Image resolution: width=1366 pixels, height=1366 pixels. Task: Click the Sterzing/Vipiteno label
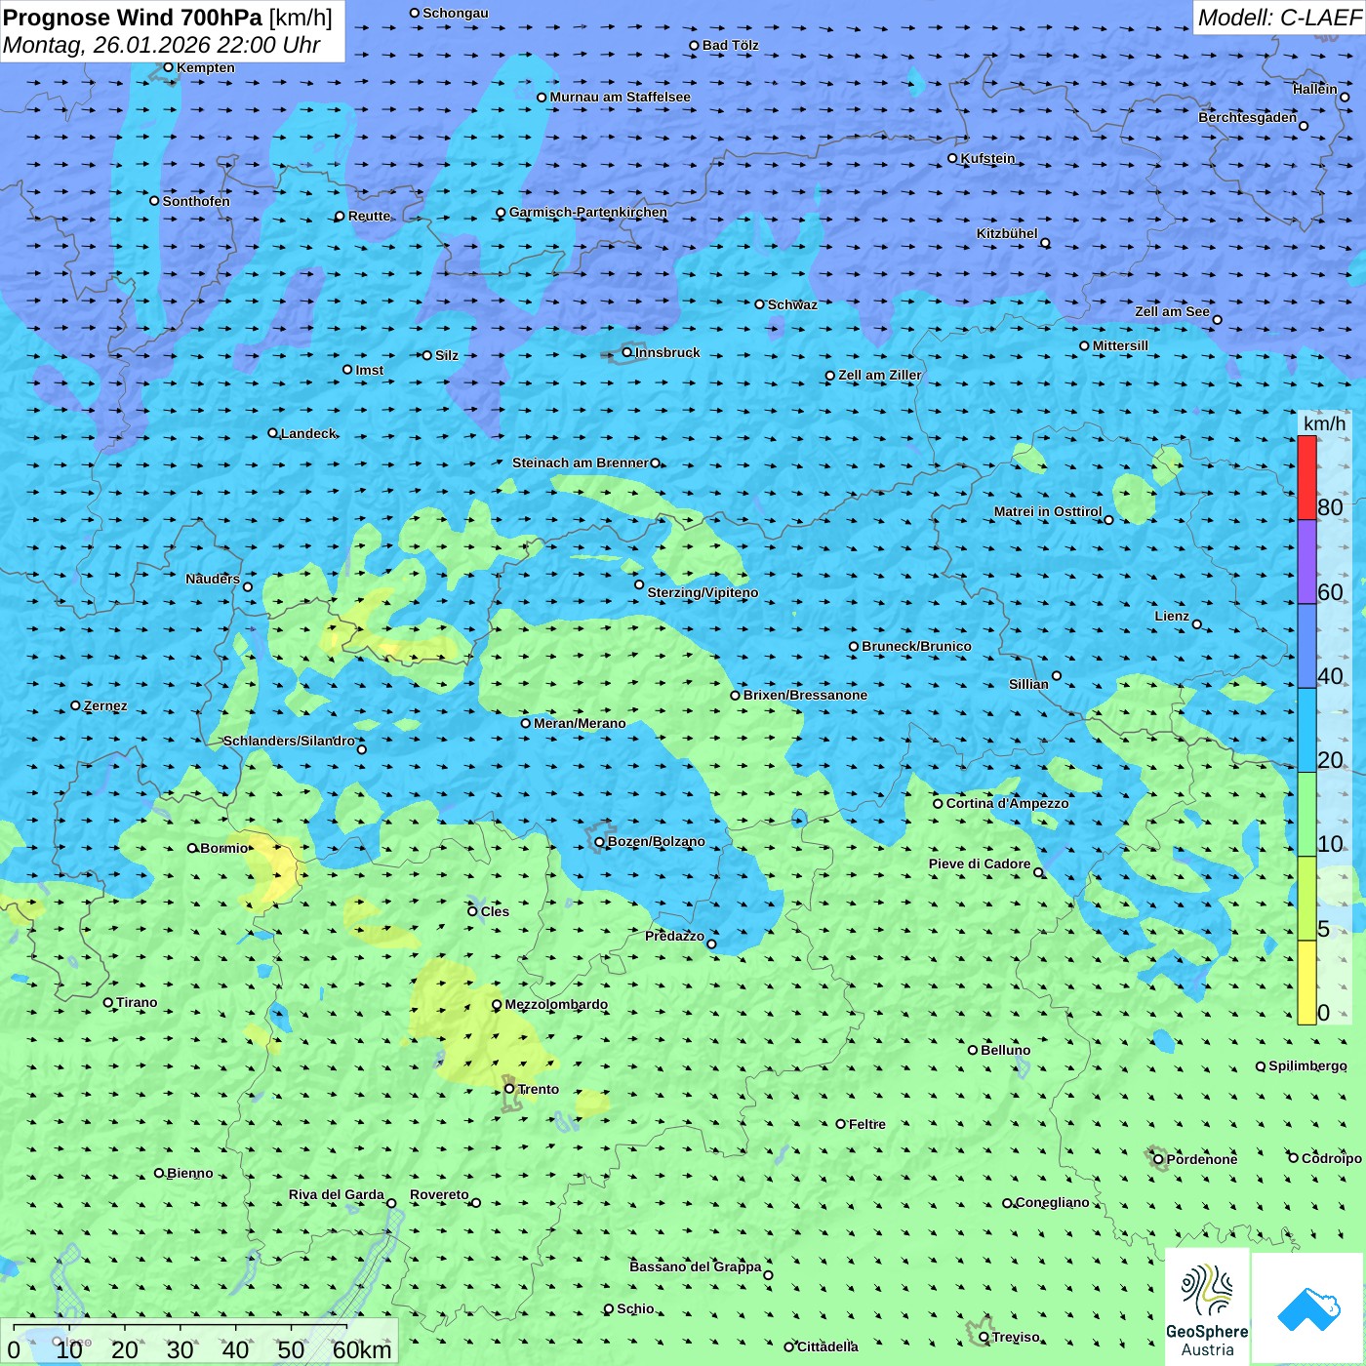[x=703, y=592]
